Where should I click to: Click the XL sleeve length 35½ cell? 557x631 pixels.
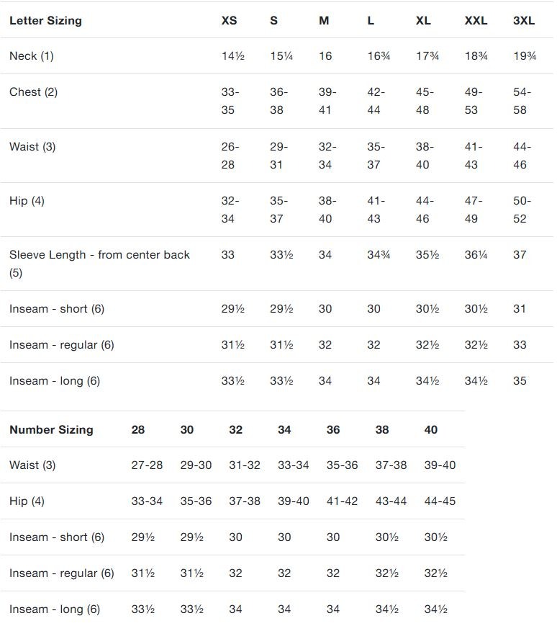(x=427, y=255)
